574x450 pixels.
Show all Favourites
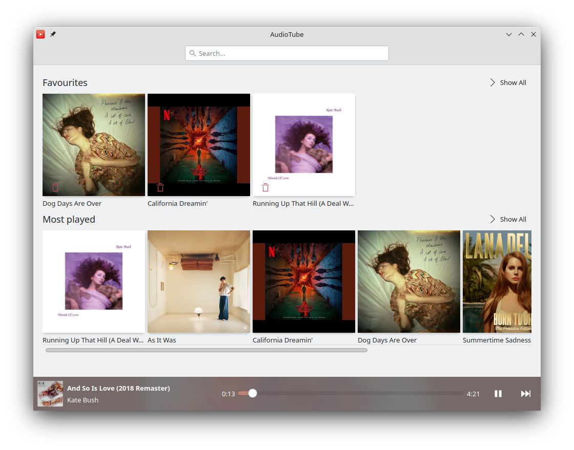(508, 82)
